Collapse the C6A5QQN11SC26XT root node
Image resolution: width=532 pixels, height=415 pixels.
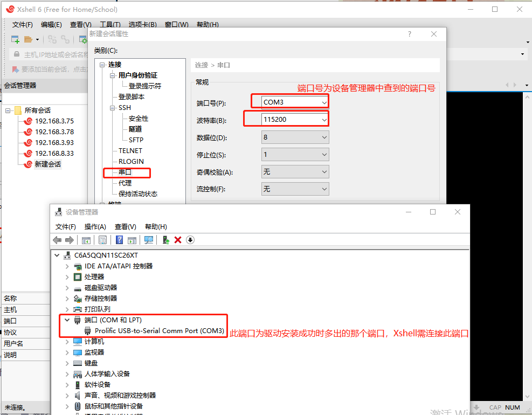pos(57,255)
